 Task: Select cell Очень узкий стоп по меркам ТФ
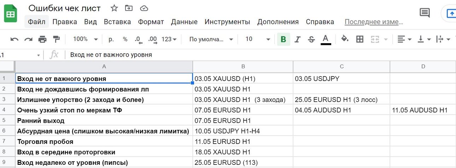104,110
